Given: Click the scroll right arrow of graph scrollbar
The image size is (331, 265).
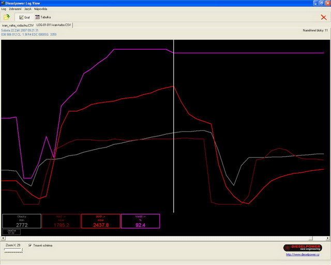Looking at the screenshot, I should click(x=327, y=238).
